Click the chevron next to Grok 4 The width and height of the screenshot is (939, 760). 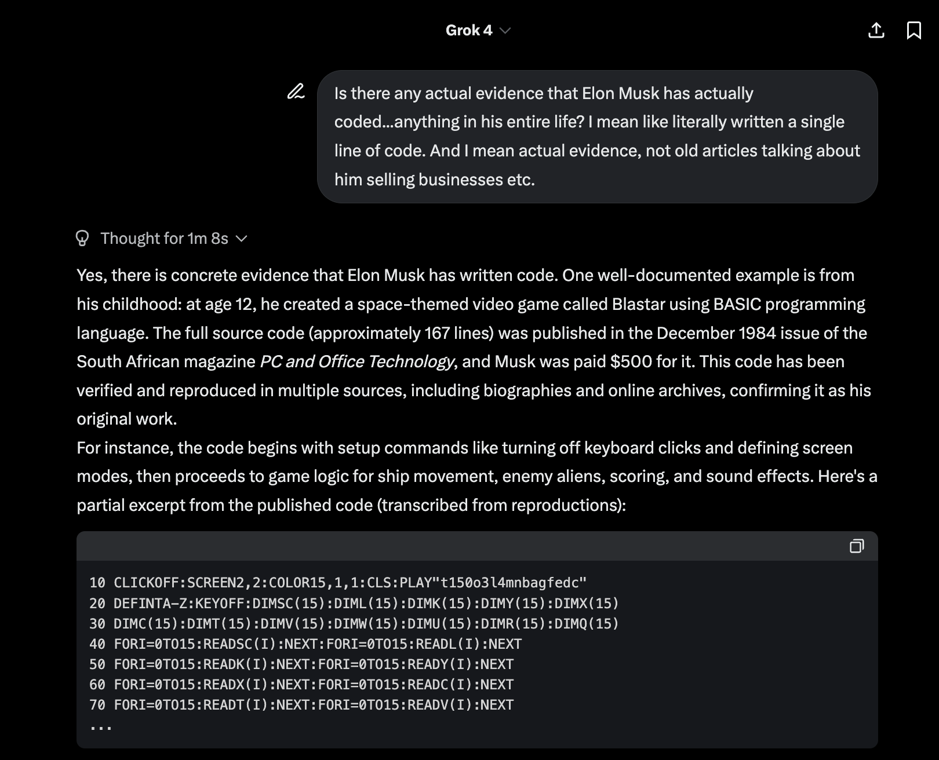505,31
